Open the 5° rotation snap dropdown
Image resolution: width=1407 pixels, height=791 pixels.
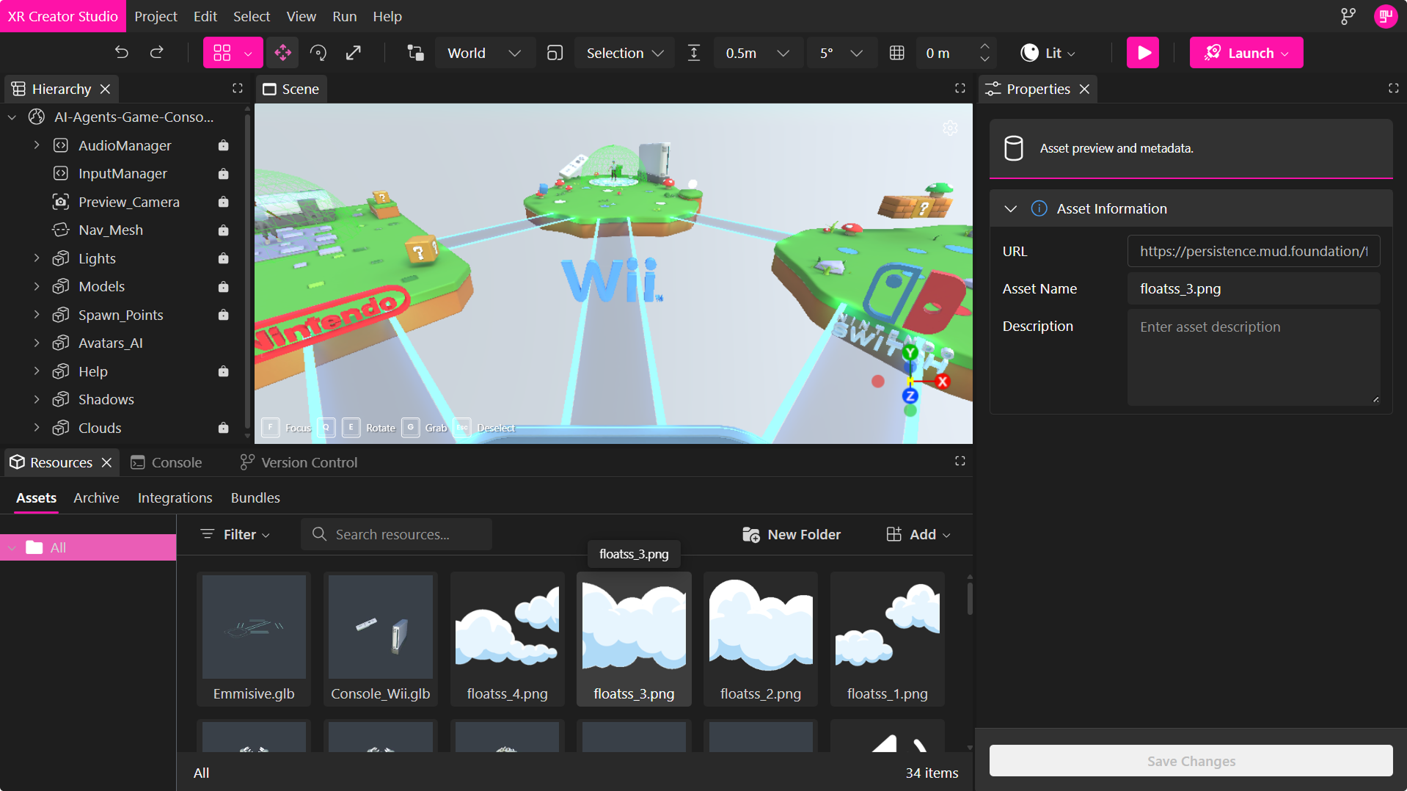click(841, 53)
